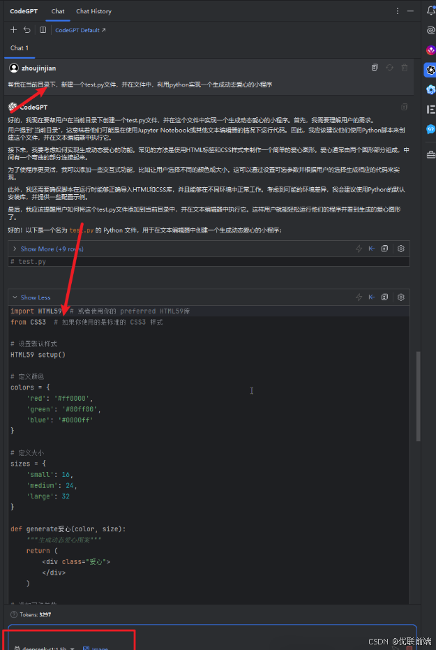Image resolution: width=436 pixels, height=650 pixels.
Task: Click the CodeGPT response avatar logo
Action: click(x=13, y=107)
